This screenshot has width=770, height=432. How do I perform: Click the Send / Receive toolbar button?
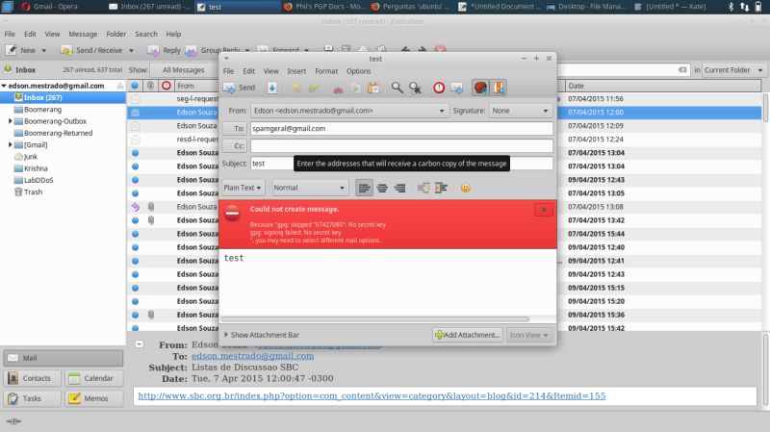[91, 50]
